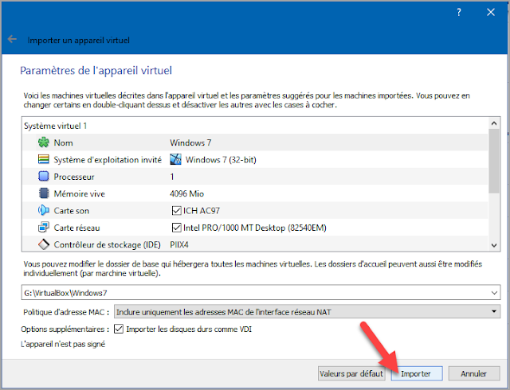Click the green clover Nom icon
Screen dimensions: 510x390
pos(44,142)
